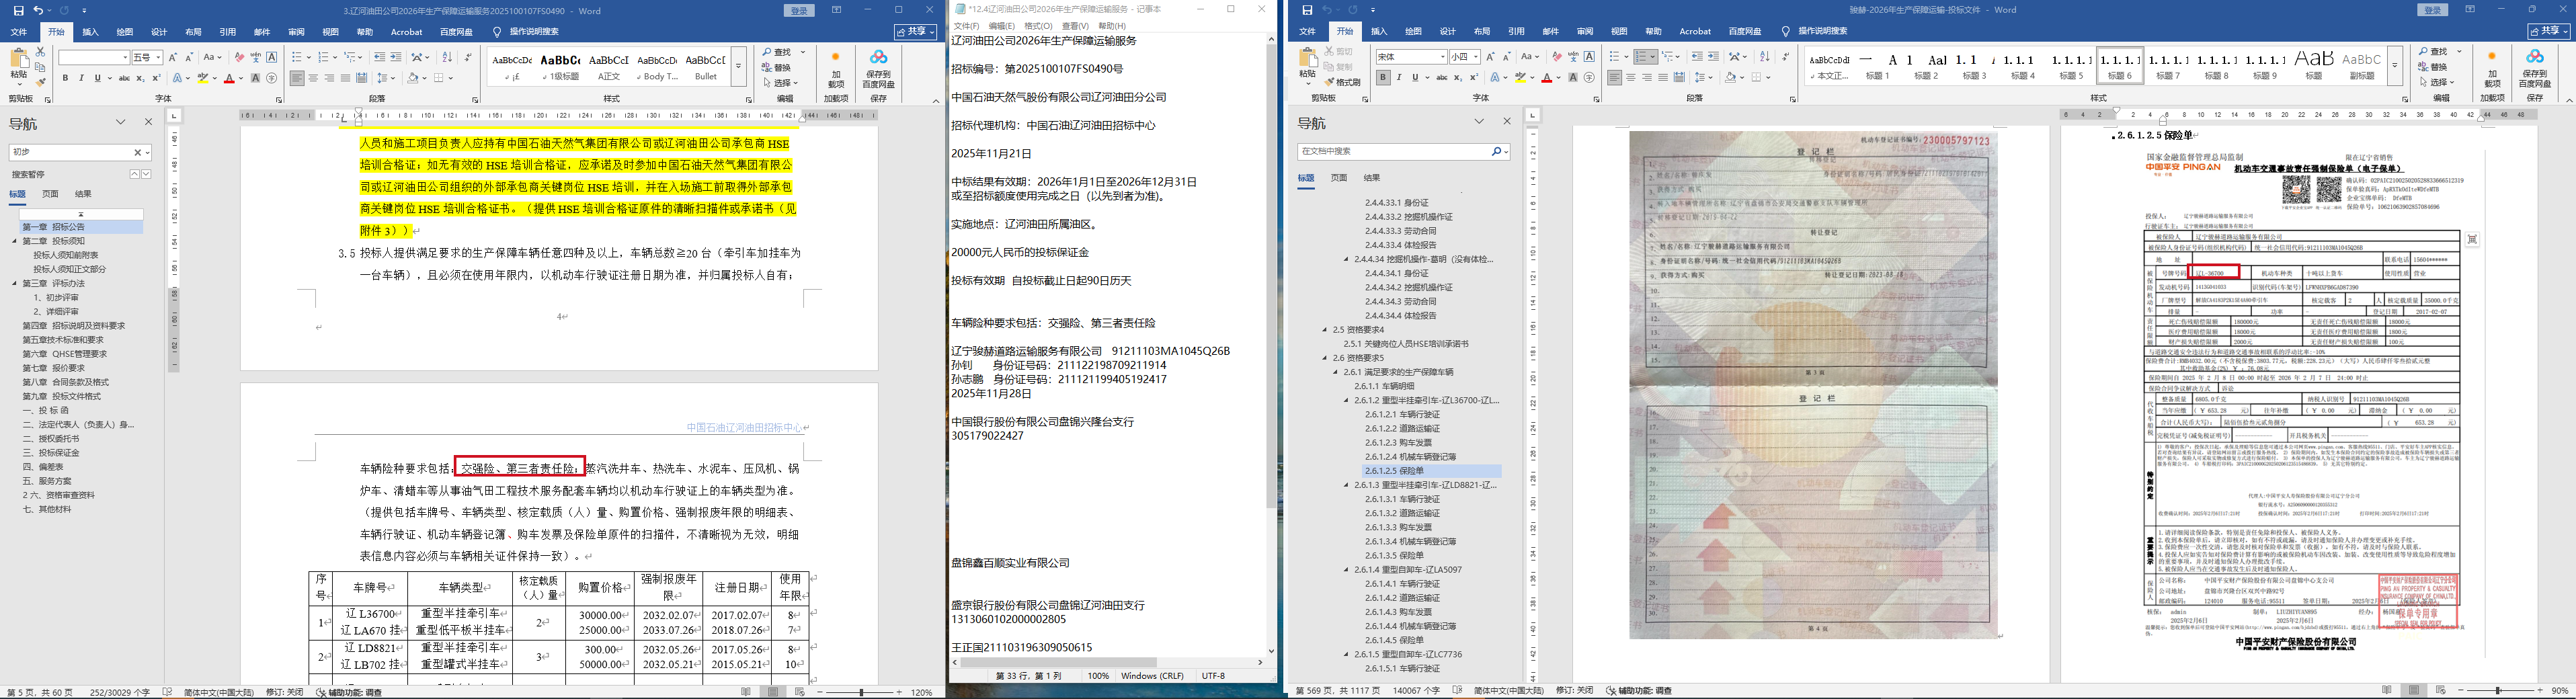Open the 插入 tab in left Word
Image resolution: width=2576 pixels, height=699 pixels.
click(x=90, y=32)
